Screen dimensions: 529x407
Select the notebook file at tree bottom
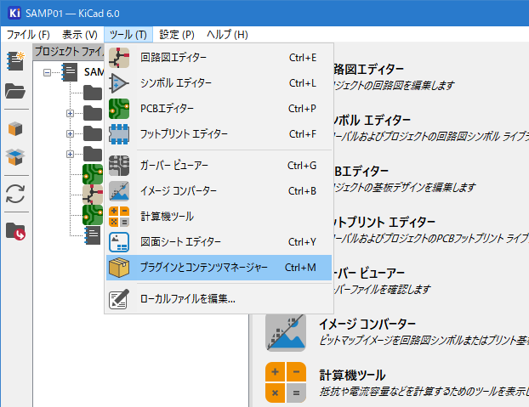pos(93,235)
